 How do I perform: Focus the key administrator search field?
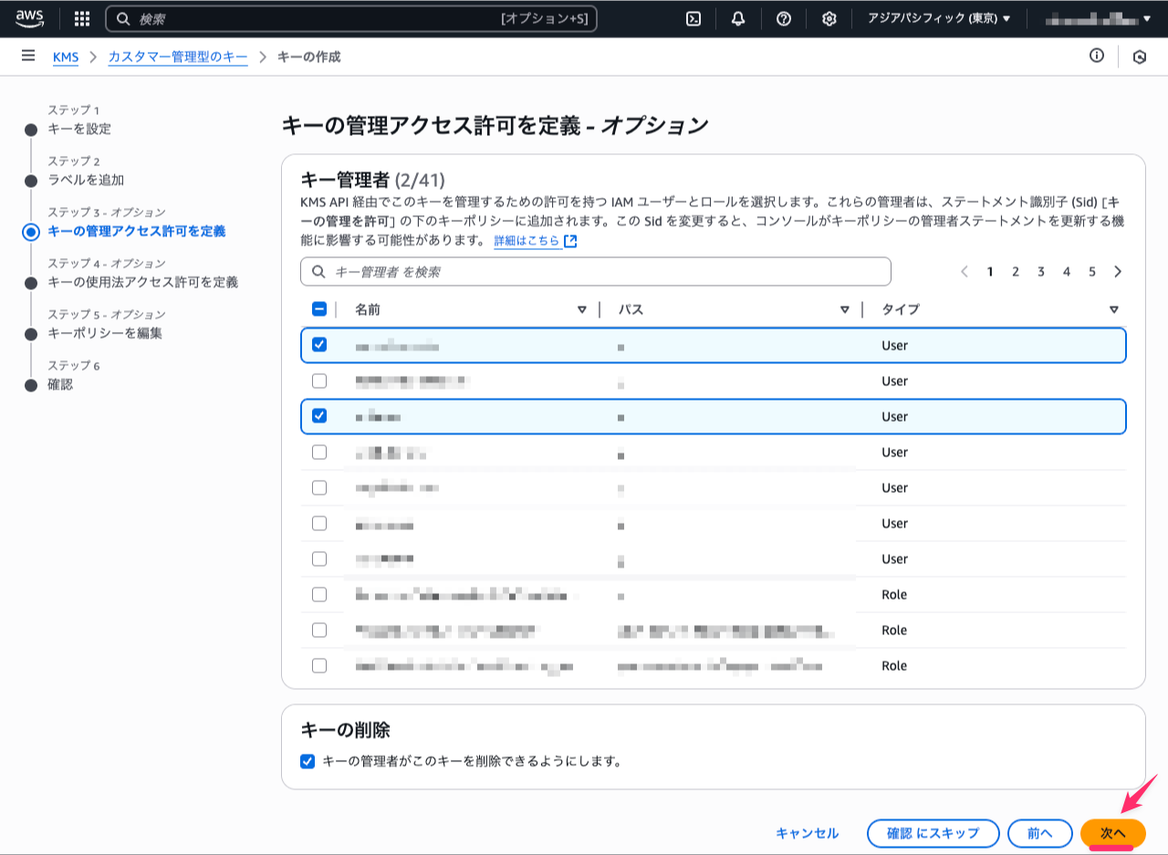tap(595, 272)
